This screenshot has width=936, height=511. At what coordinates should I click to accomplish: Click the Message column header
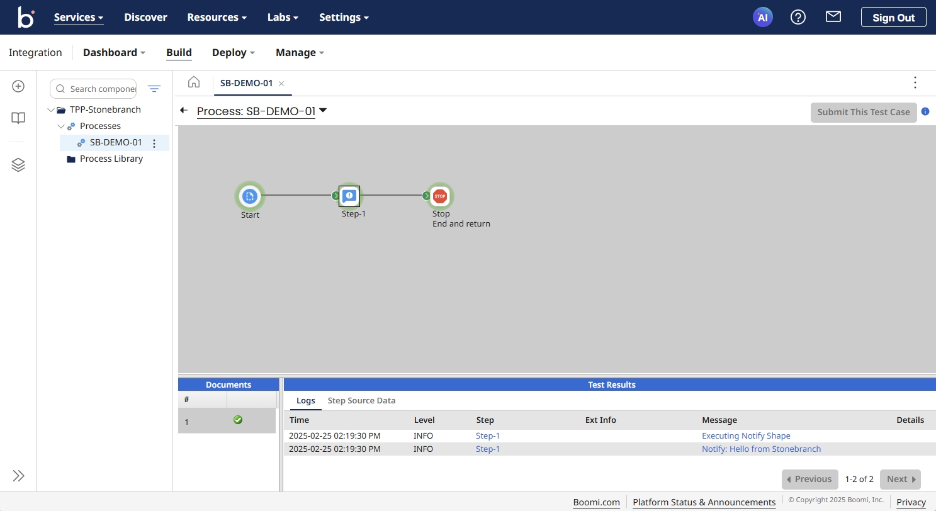tap(719, 420)
